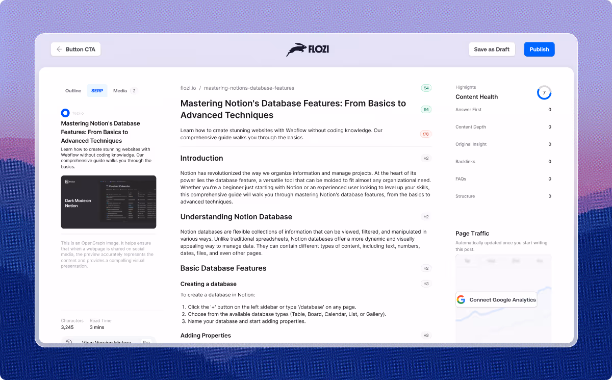Click Save as Draft button

492,49
